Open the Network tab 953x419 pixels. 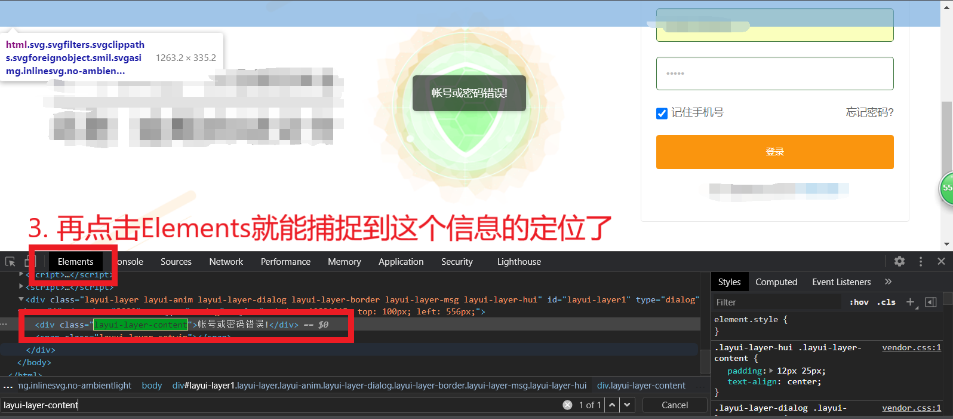point(226,262)
